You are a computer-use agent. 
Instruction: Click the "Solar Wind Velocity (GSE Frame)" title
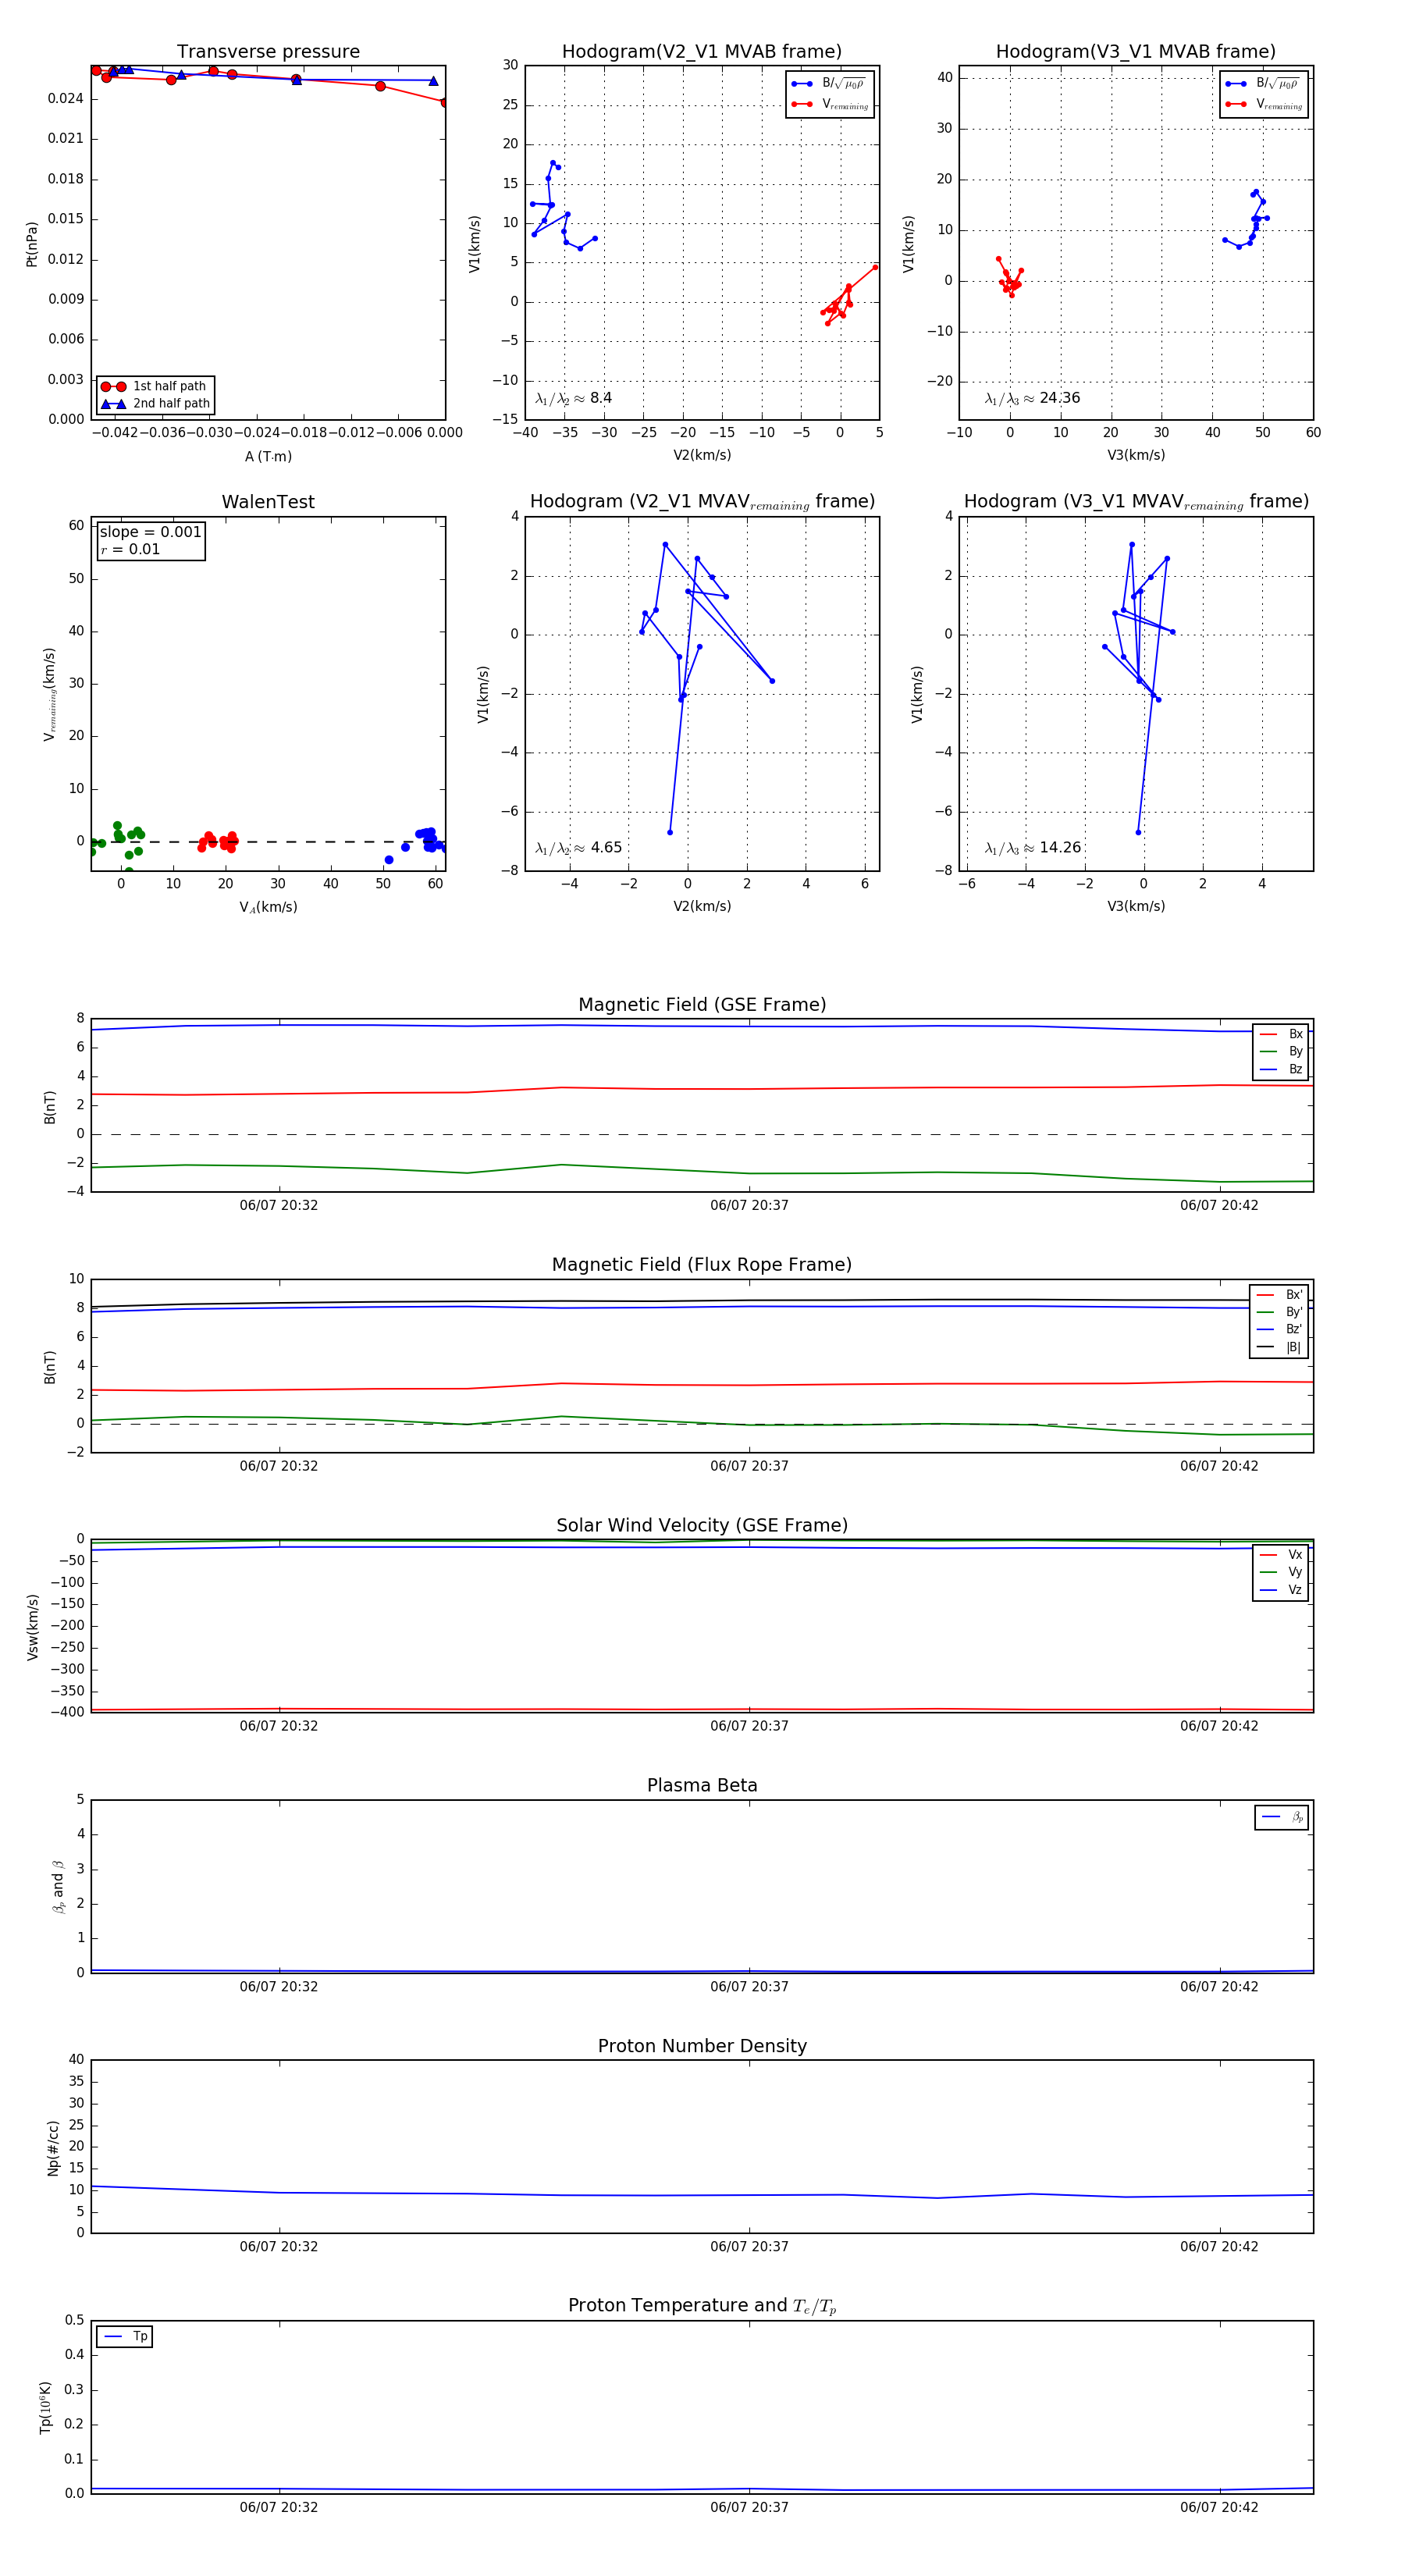tap(702, 1525)
